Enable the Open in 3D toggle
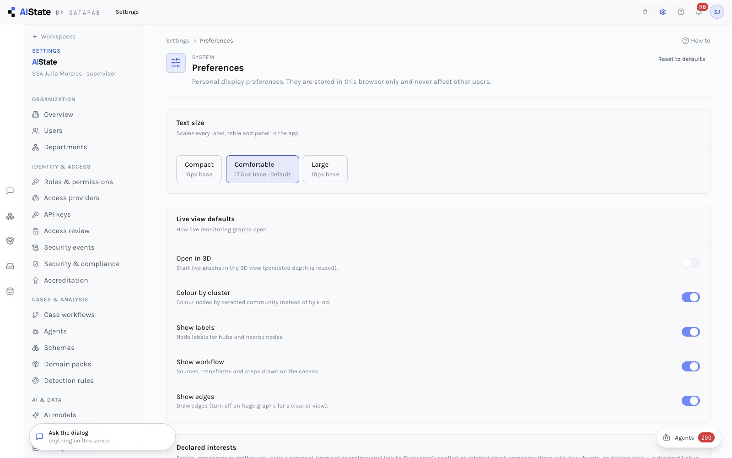This screenshot has width=732, height=458. (x=690, y=263)
